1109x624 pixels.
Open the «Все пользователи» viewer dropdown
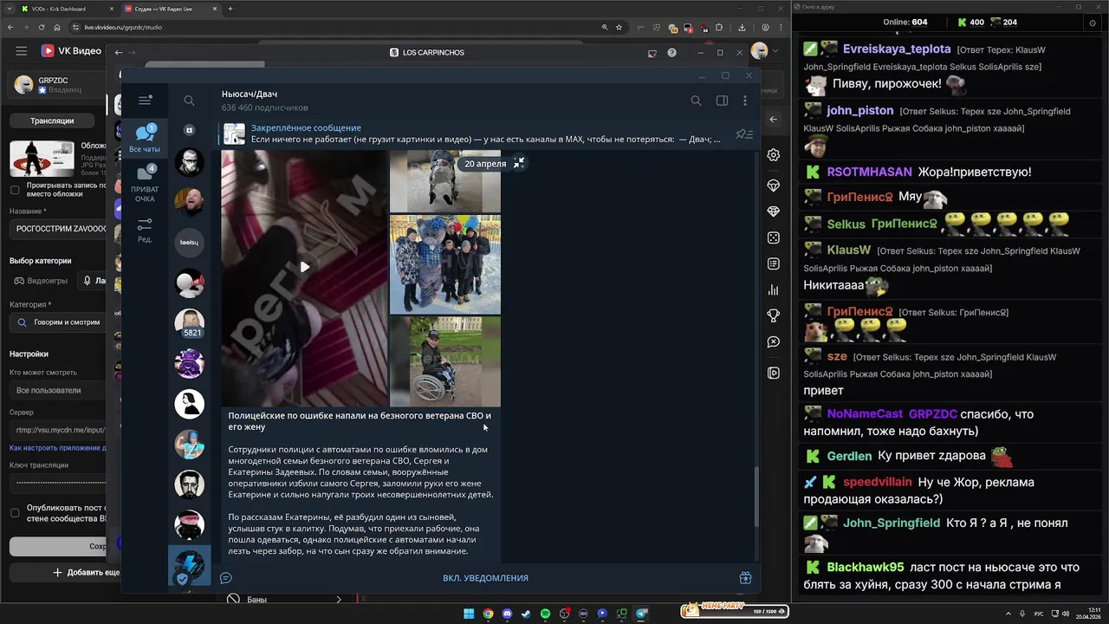coord(59,390)
